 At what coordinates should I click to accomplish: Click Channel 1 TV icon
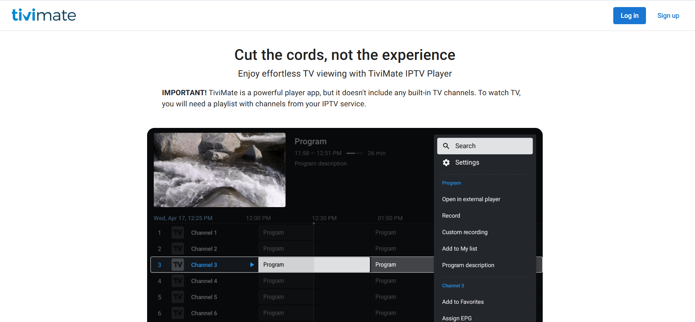[x=178, y=233]
